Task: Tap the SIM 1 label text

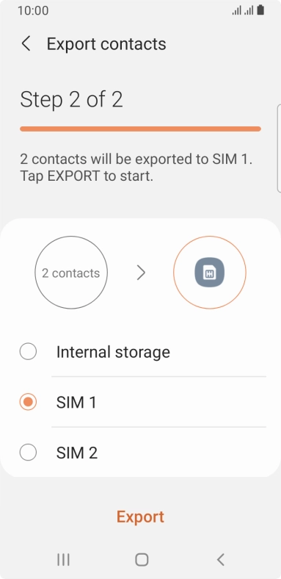Action: click(x=76, y=402)
